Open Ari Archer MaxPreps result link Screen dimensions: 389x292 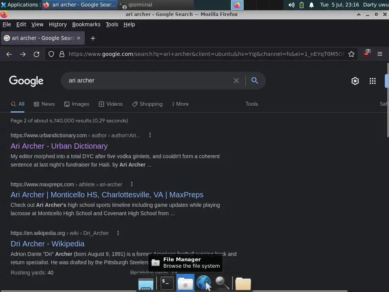(107, 195)
